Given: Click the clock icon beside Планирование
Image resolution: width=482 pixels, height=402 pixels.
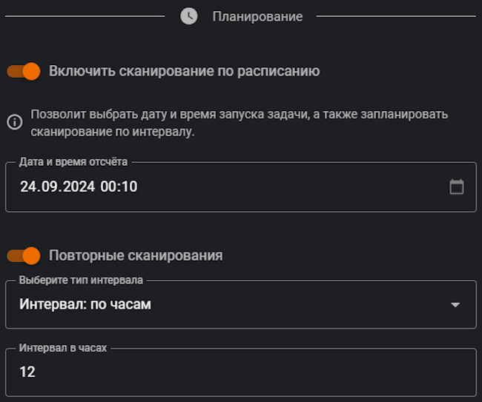Looking at the screenshot, I should (189, 16).
